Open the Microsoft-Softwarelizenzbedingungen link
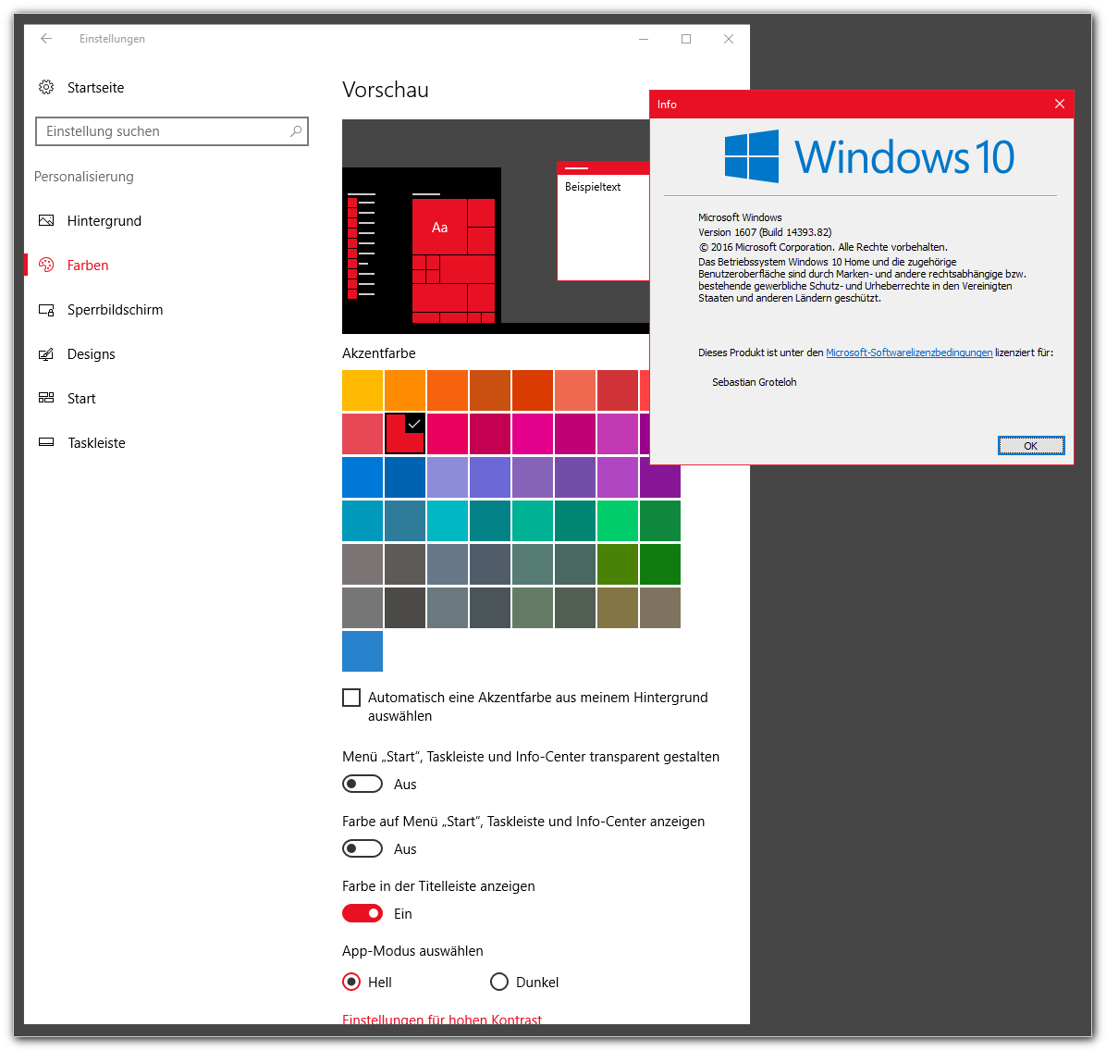Image resolution: width=1106 pixels, height=1051 pixels. coord(909,352)
